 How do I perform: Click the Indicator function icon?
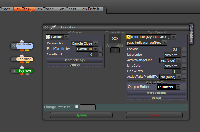point(128,37)
